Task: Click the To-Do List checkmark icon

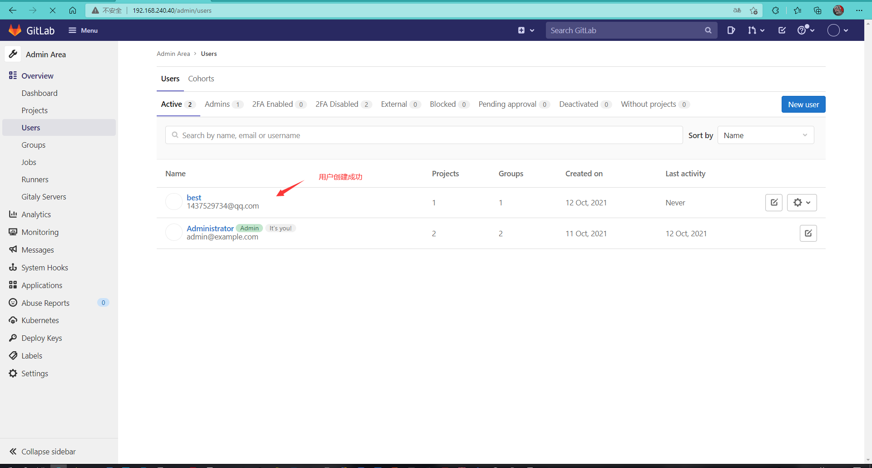Action: 782,30
